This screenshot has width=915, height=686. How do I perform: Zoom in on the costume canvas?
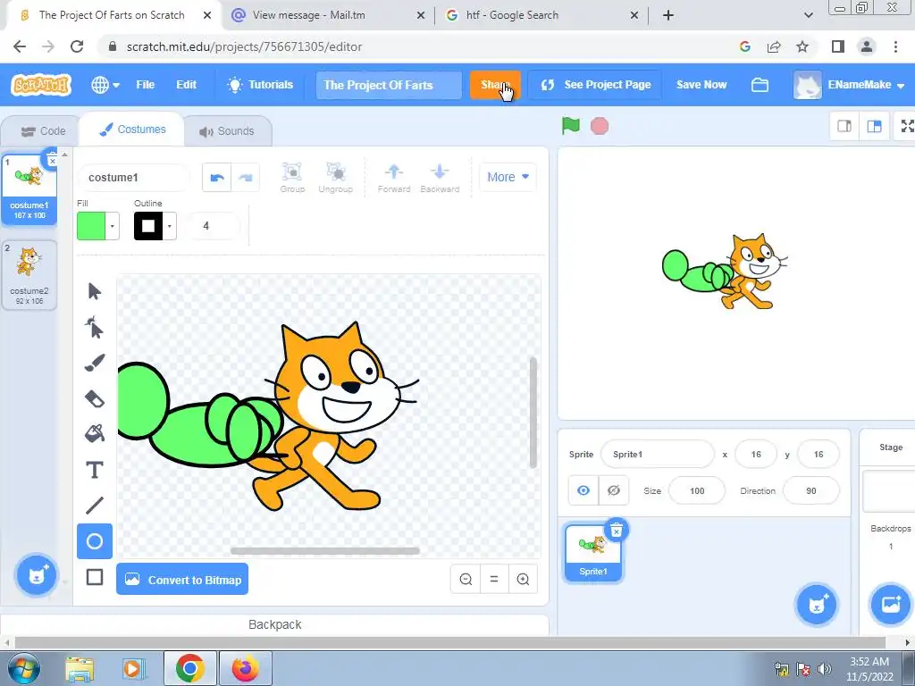coord(523,579)
